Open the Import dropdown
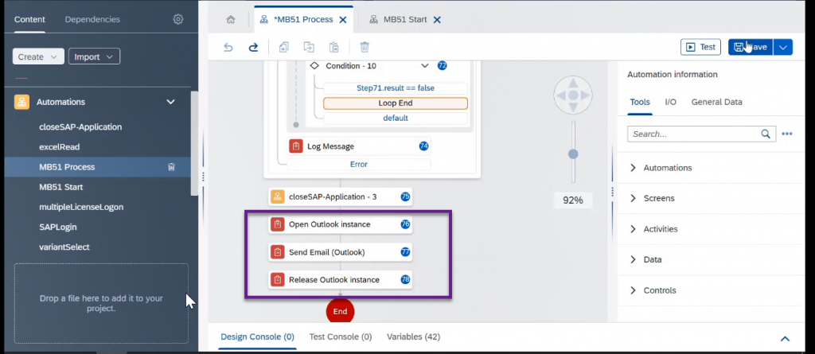Viewport: 815px width, 354px height. pos(94,56)
